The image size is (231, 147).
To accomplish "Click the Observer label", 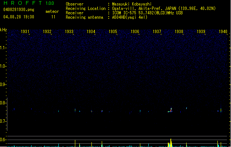I will [x=75, y=4].
